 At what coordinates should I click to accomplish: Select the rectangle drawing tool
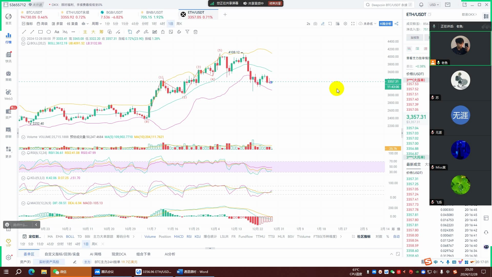coord(40,32)
